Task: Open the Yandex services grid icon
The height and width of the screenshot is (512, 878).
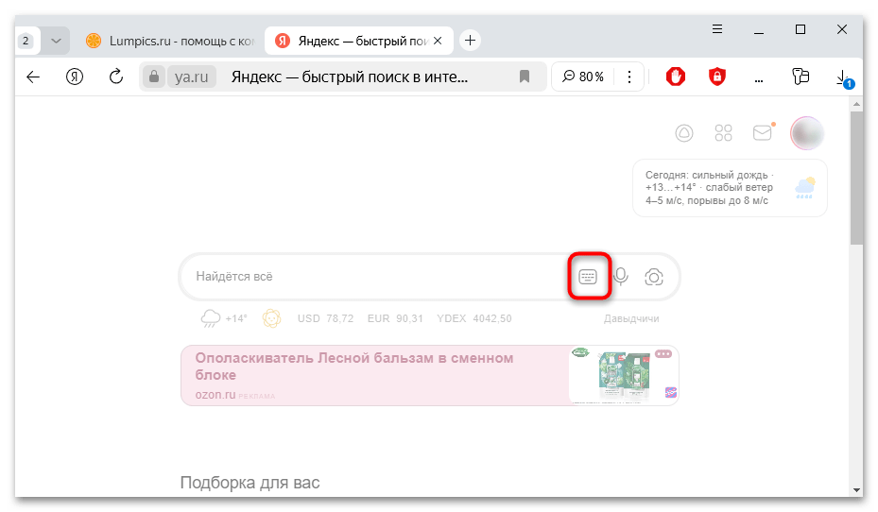Action: pos(723,133)
